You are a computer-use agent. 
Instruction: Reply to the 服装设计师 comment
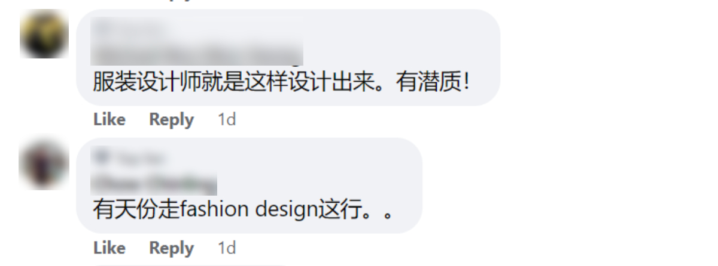click(x=172, y=120)
